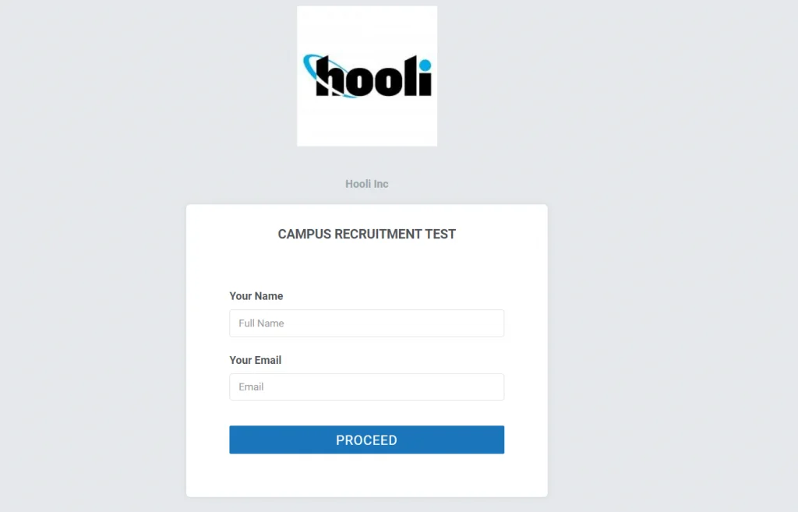Click the "PROCEED" text on the button
This screenshot has width=798, height=512.
pyautogui.click(x=366, y=440)
